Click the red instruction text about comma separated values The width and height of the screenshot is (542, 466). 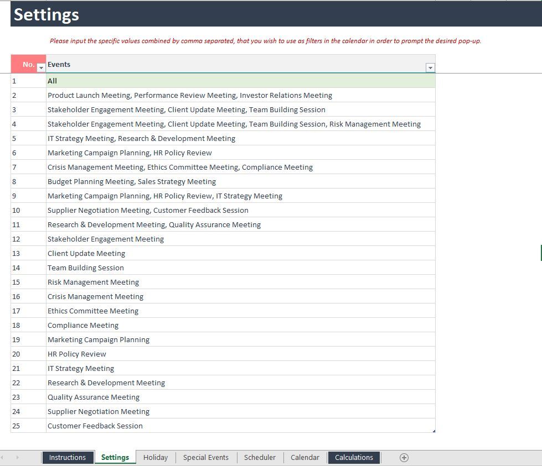[266, 41]
